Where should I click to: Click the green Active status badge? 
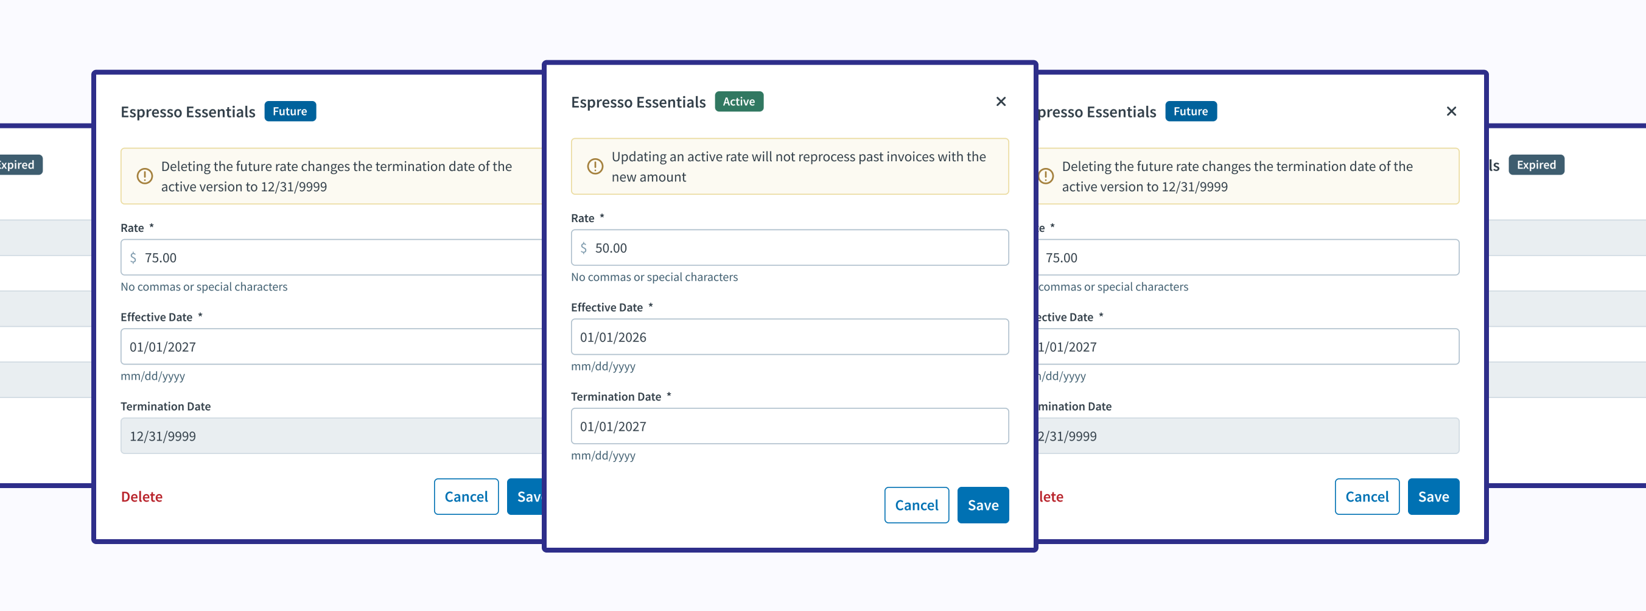(x=738, y=102)
